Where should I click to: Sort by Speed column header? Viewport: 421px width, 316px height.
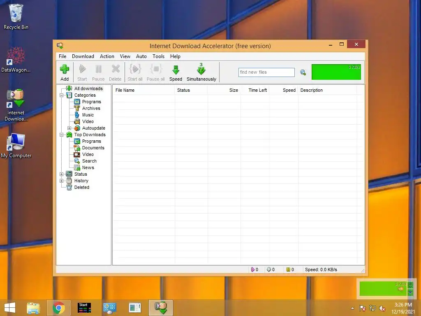pyautogui.click(x=284, y=90)
